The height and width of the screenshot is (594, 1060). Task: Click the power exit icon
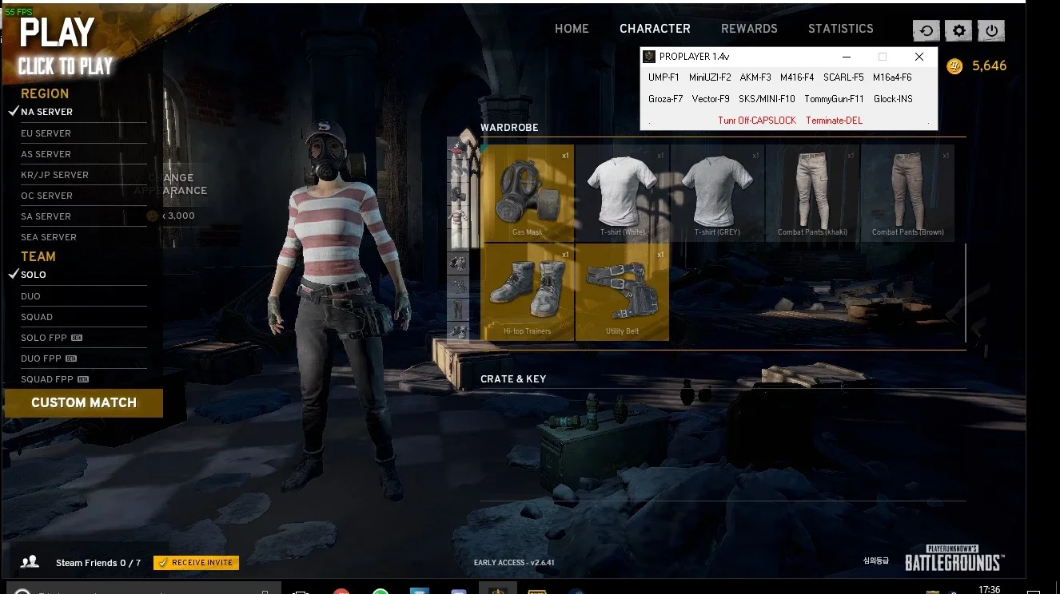point(992,30)
